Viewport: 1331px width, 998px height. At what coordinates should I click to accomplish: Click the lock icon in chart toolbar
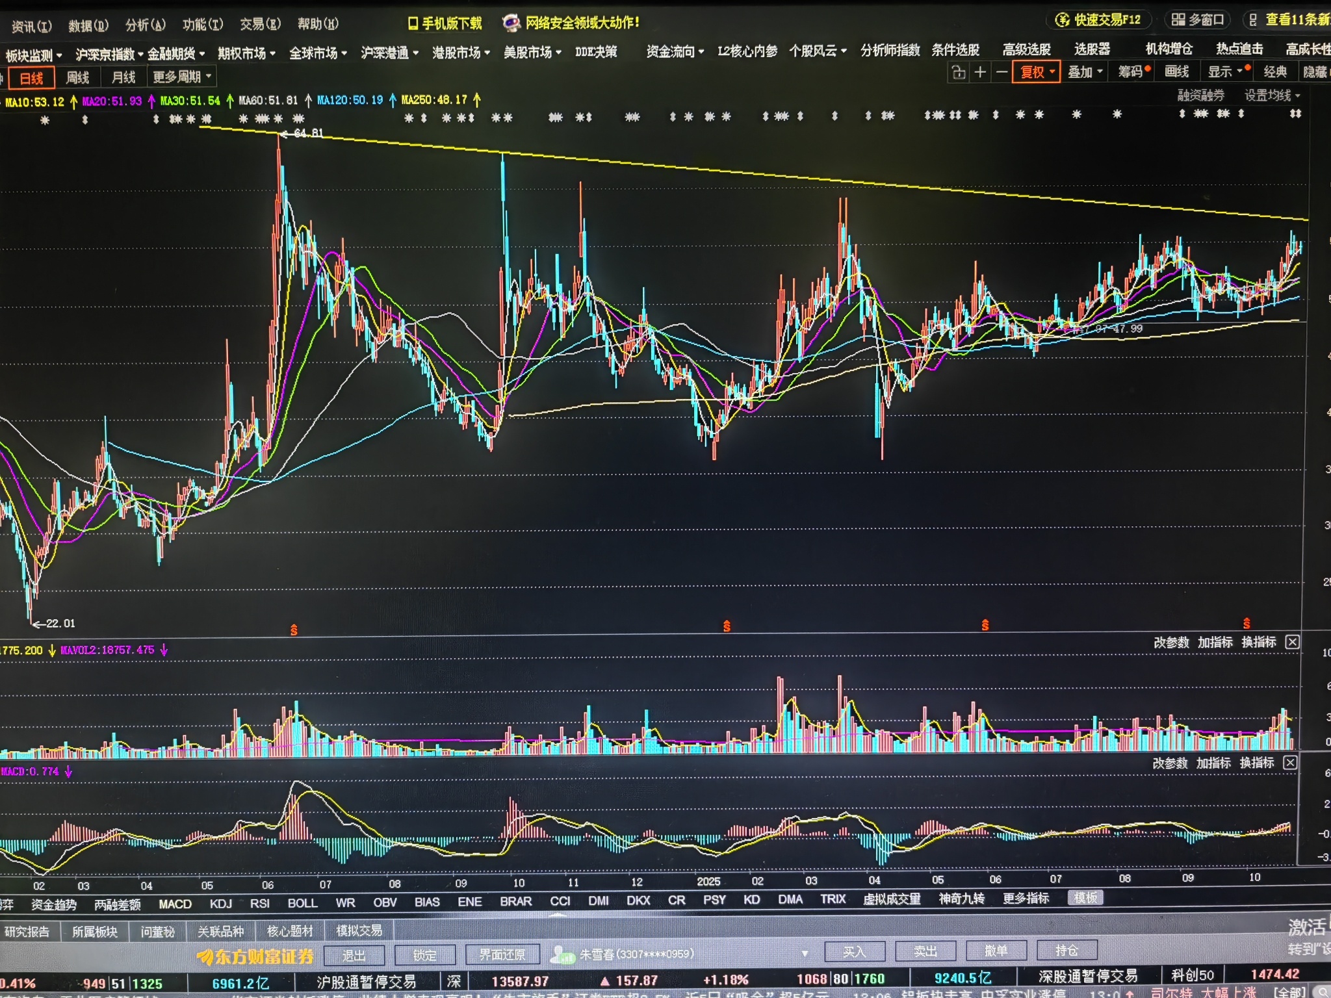tap(959, 72)
